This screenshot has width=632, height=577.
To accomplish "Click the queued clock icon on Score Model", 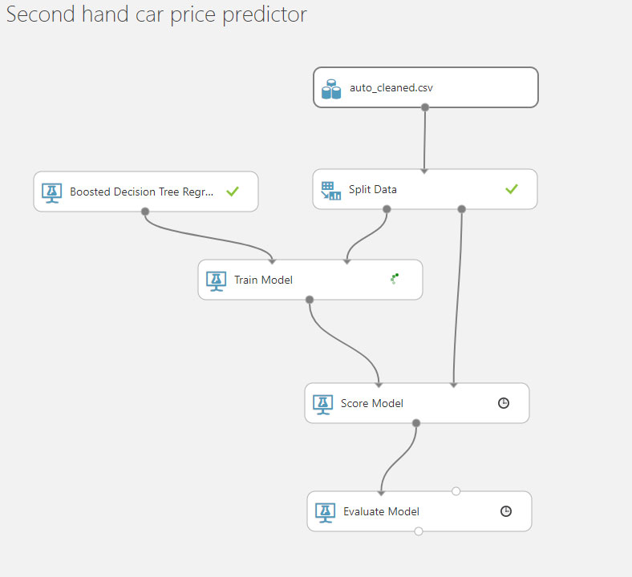I will pyautogui.click(x=504, y=403).
